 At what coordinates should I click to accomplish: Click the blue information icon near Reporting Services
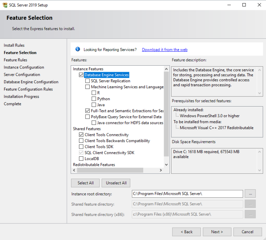pos(78,49)
